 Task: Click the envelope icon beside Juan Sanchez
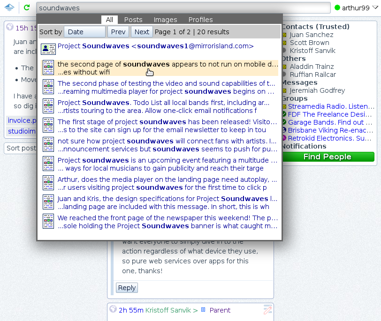284,35
